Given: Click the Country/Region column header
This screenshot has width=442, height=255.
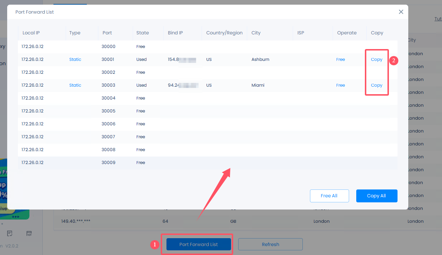Looking at the screenshot, I should point(224,33).
